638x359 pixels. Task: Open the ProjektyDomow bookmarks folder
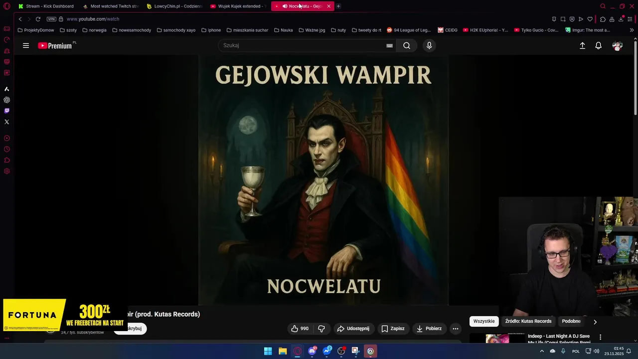click(x=36, y=30)
